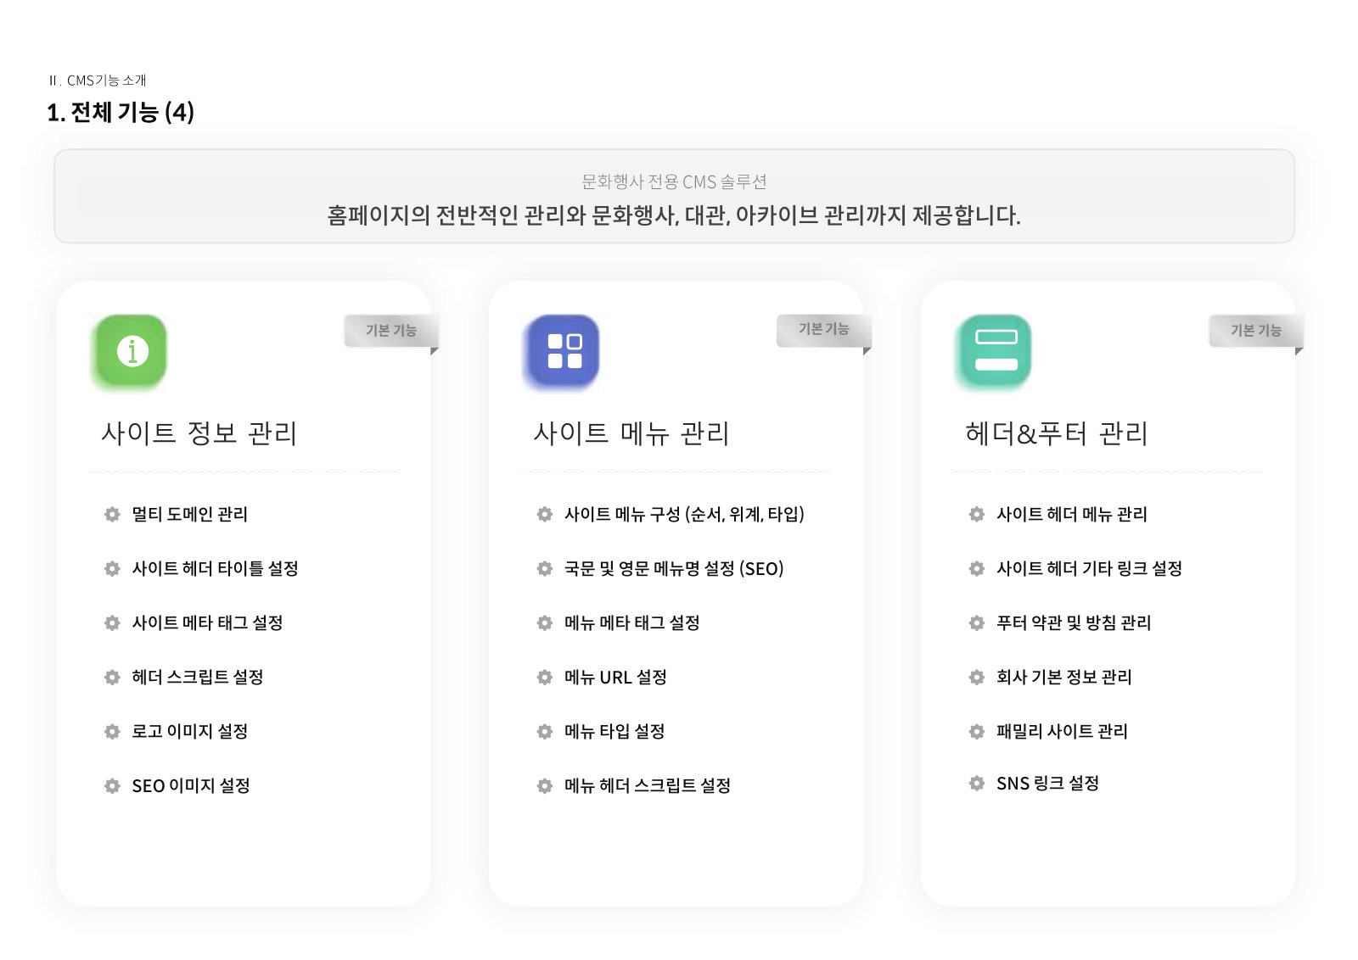Click the II. CMS기능 소개 section label

(98, 81)
